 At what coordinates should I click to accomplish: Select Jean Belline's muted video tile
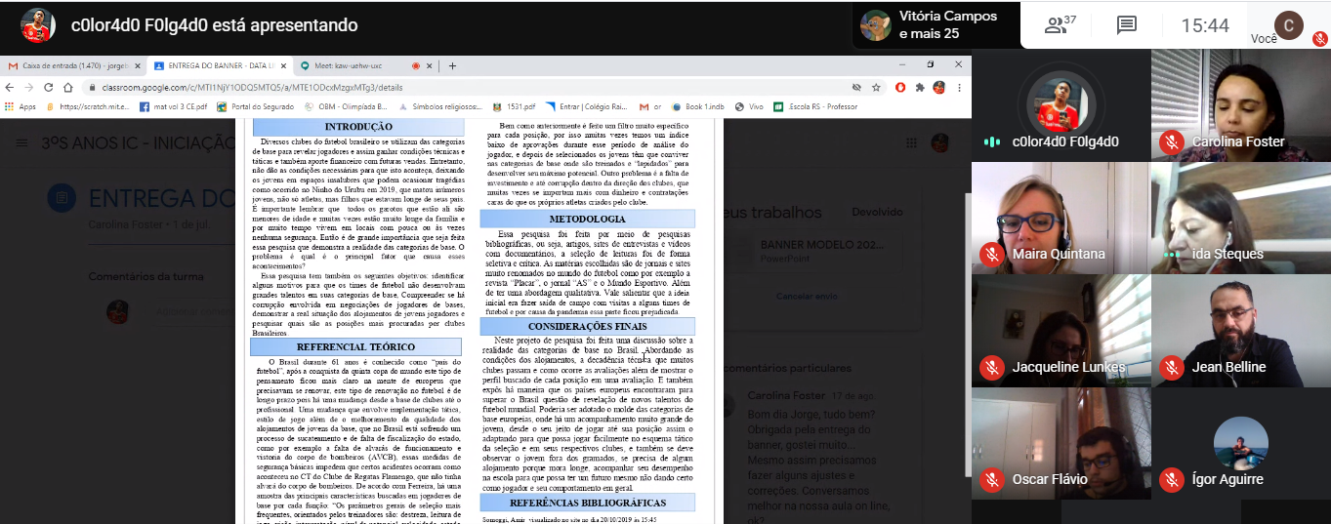[1240, 331]
